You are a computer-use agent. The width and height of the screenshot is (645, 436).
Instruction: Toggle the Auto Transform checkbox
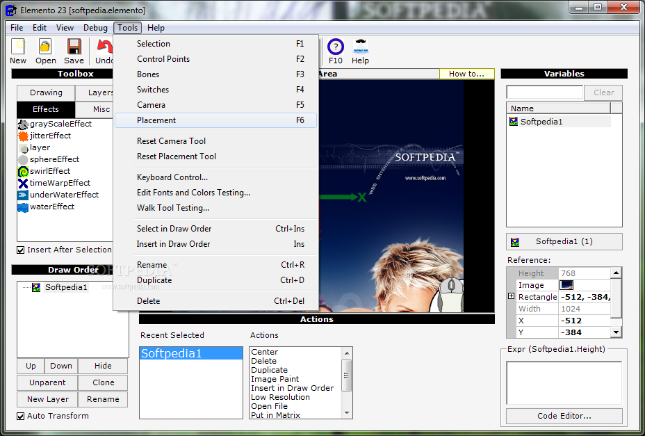coord(20,417)
